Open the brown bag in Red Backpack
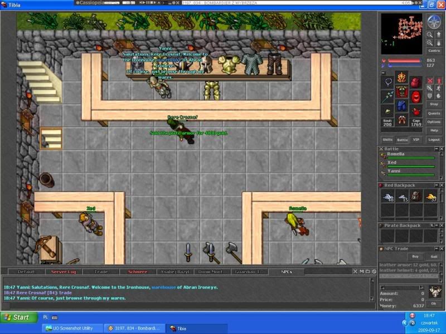Screen dimensions: 446x334 [416, 197]
